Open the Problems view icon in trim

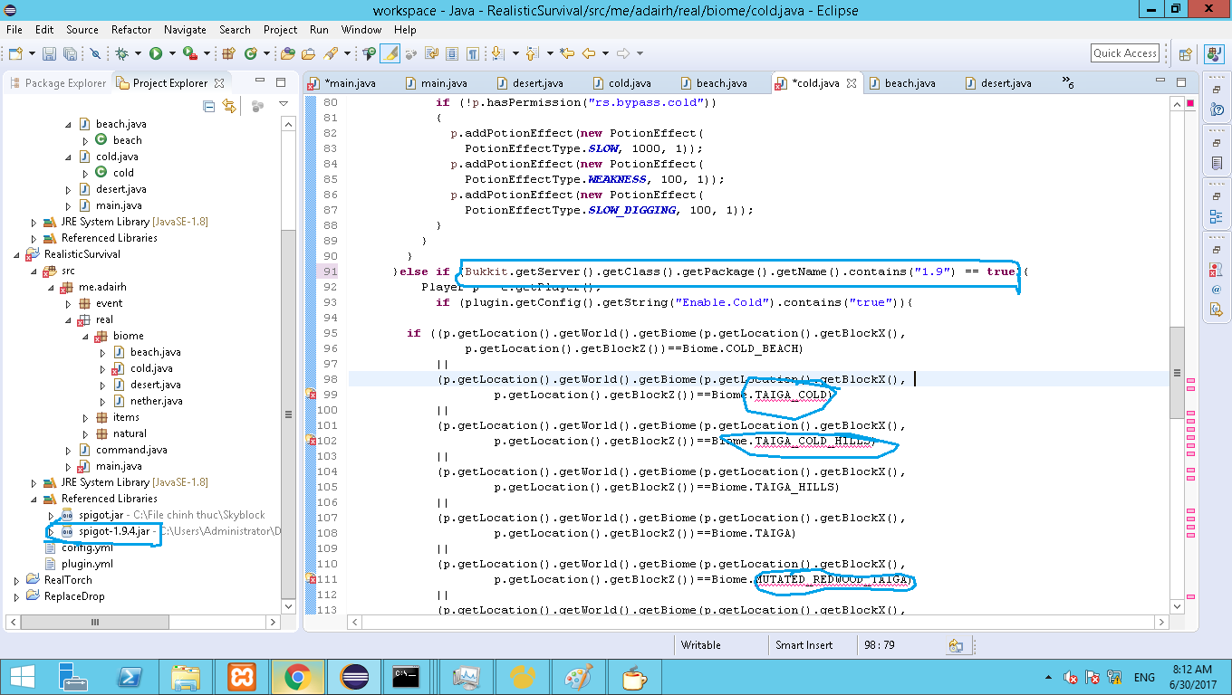(1216, 270)
